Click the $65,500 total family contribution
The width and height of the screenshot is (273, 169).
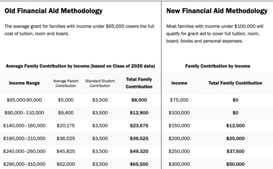click(139, 164)
